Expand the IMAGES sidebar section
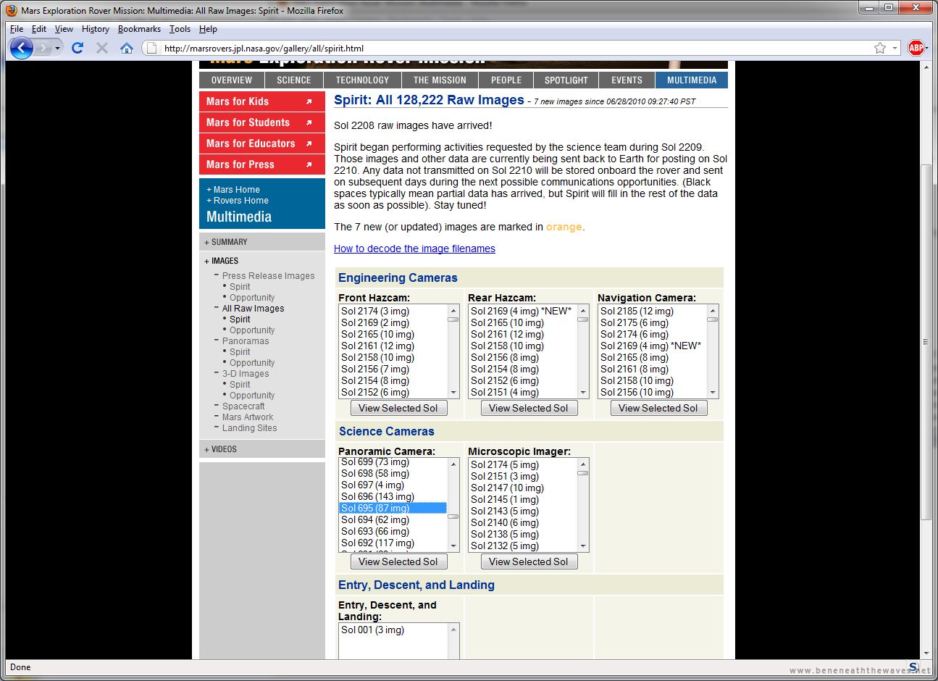This screenshot has height=681, width=938. tap(222, 261)
